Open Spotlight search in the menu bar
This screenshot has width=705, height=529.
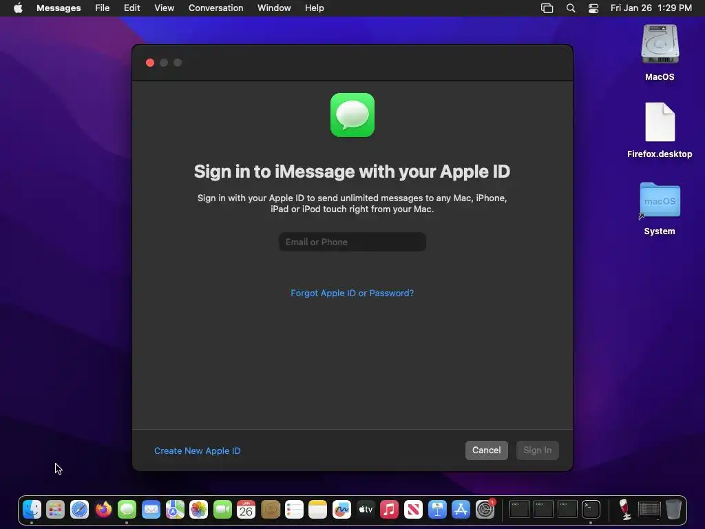point(571,8)
